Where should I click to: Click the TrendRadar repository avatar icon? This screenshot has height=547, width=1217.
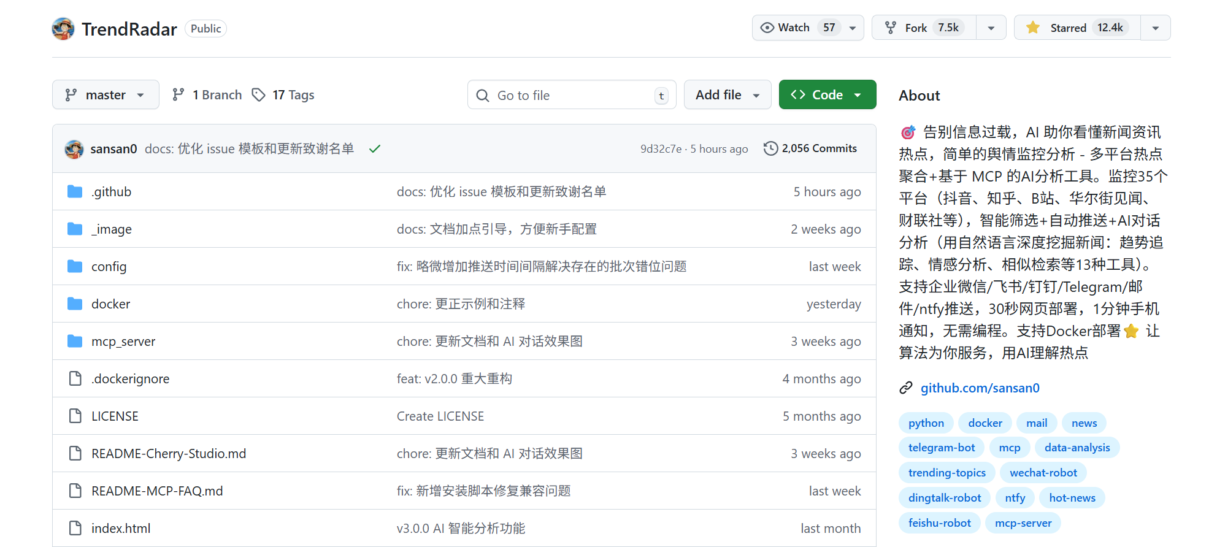tap(63, 29)
